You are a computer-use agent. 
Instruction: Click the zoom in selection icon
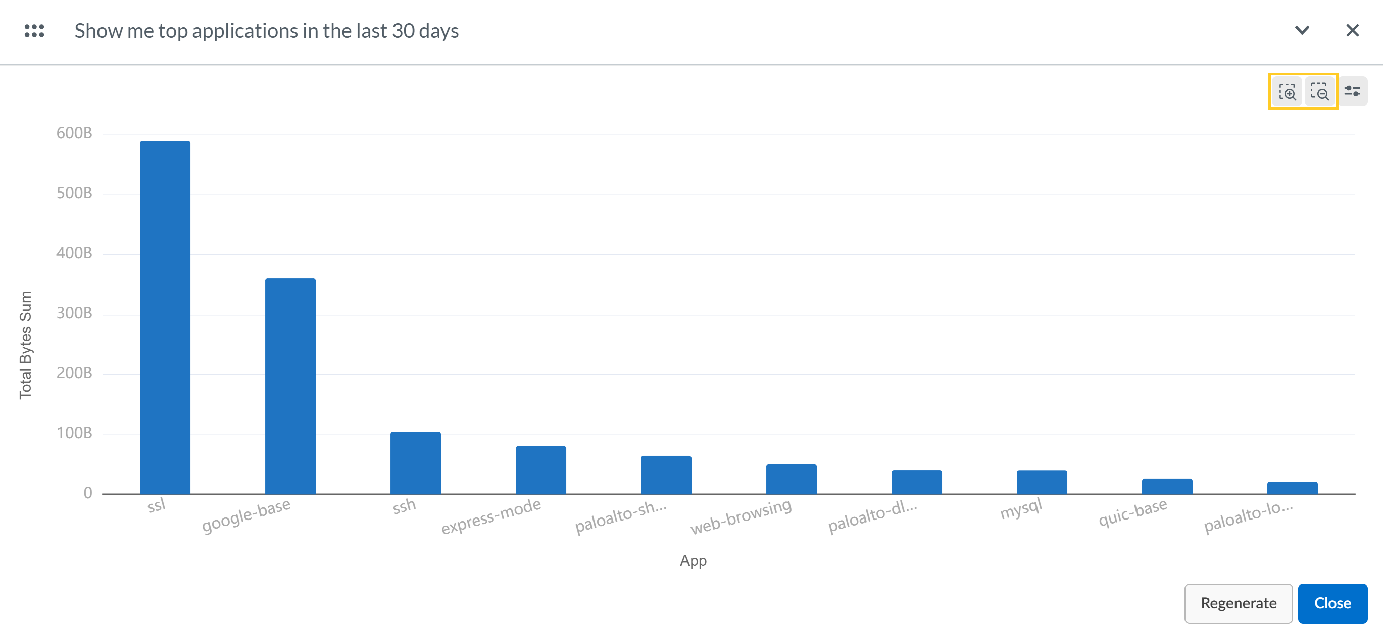(1287, 92)
